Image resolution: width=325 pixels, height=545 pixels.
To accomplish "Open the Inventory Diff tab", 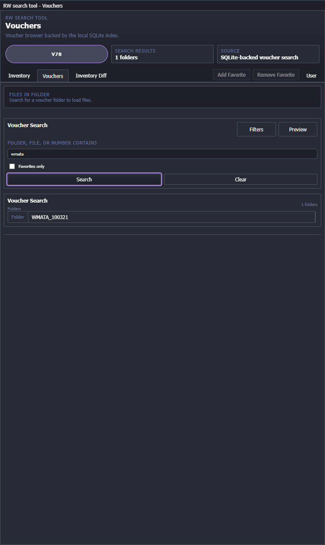I will [x=91, y=76].
